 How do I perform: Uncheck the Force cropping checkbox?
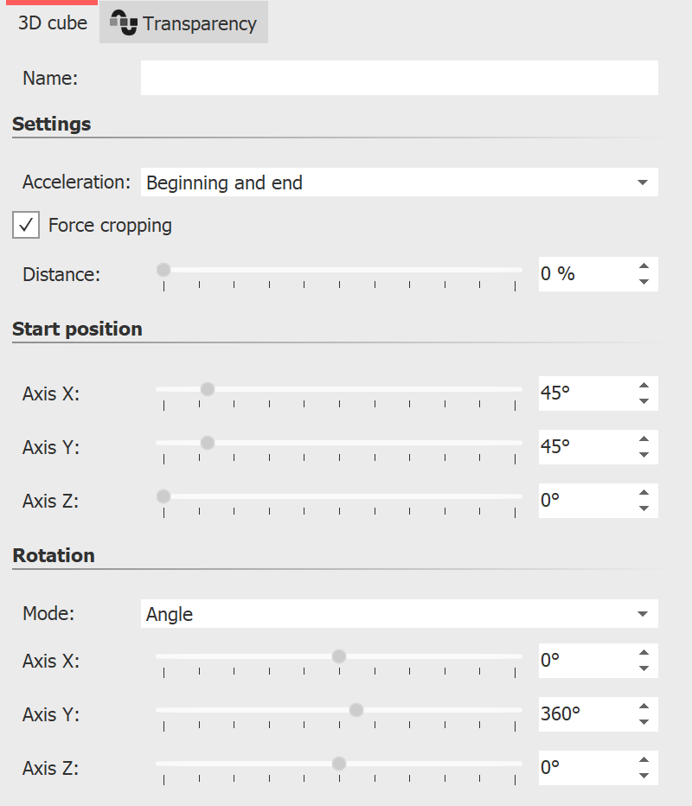[26, 226]
